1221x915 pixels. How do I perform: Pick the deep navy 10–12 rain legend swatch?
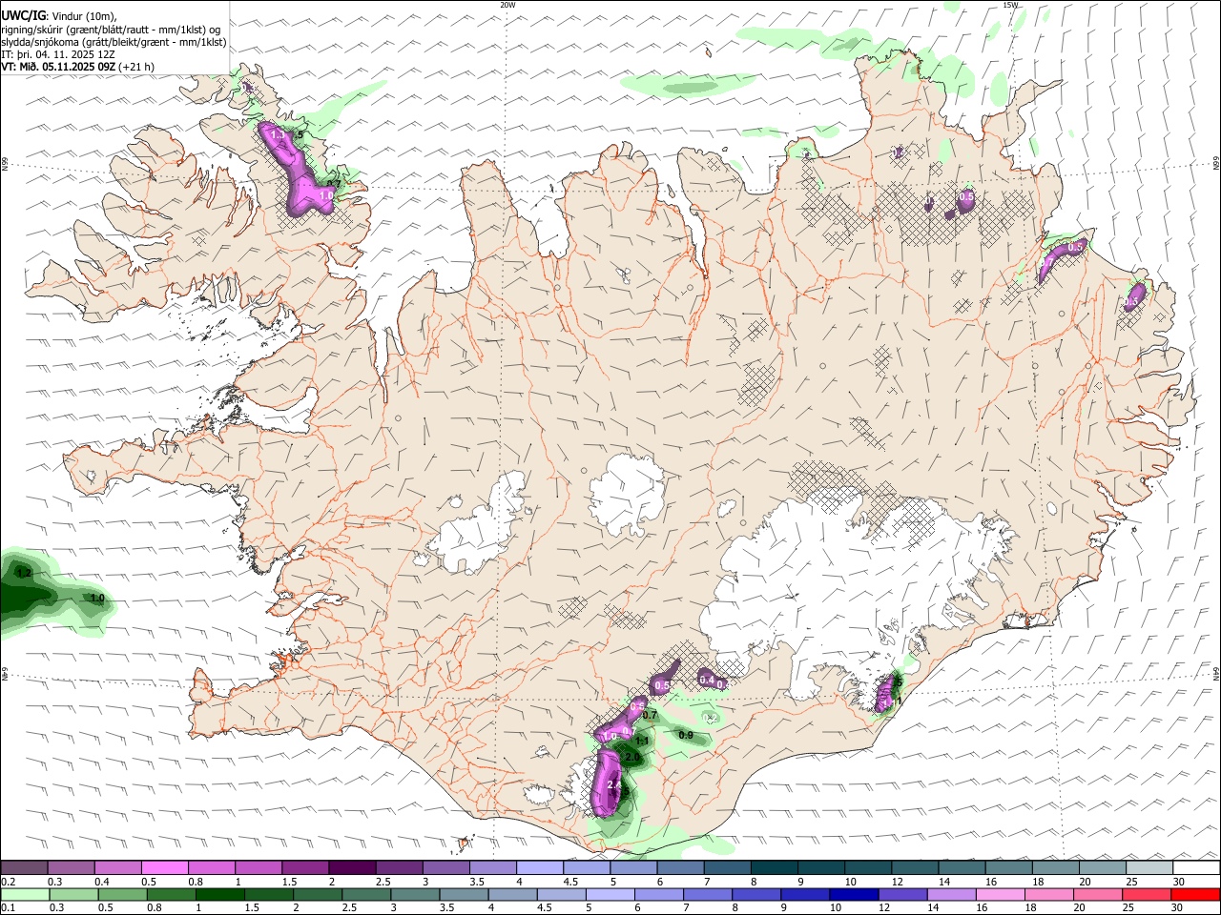click(x=854, y=894)
